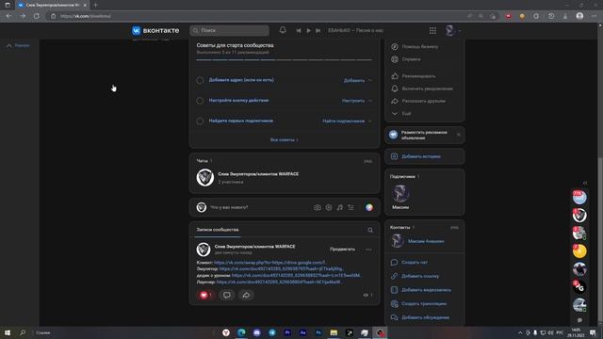This screenshot has height=339, width=603.
Task: Open the profile avatar menu in header
Action: click(452, 30)
